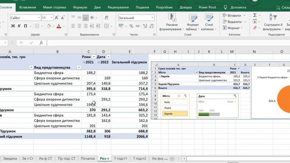Click the sheet tabs scroll left arrow

point(184,158)
